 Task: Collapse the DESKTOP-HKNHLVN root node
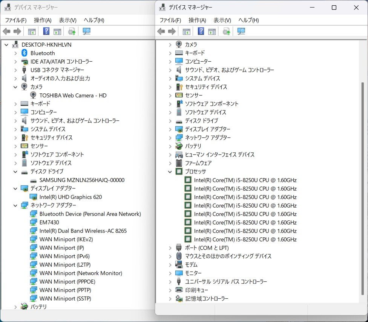(x=6, y=45)
